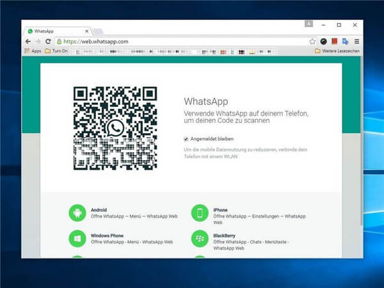Reload the WhatsApp Web page
Viewport: 384px width, 288px height.
(48, 42)
